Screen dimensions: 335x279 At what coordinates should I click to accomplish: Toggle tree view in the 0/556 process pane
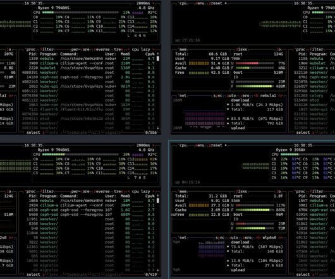coord(119,49)
